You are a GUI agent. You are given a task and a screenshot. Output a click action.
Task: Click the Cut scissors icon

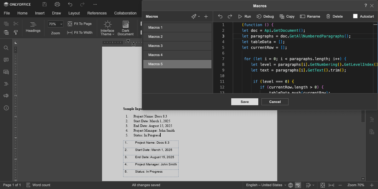coord(16,24)
